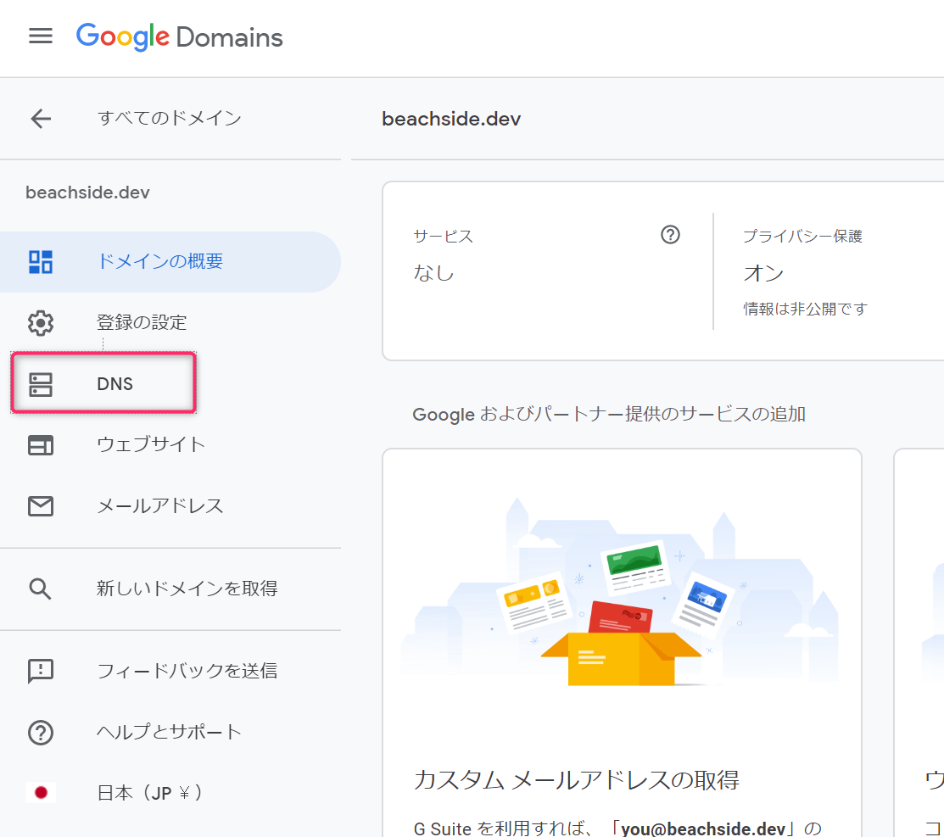Click the なし service value
The height and width of the screenshot is (837, 944).
433,273
